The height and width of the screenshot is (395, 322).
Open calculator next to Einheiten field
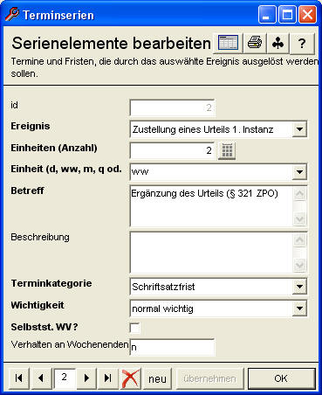pos(227,150)
